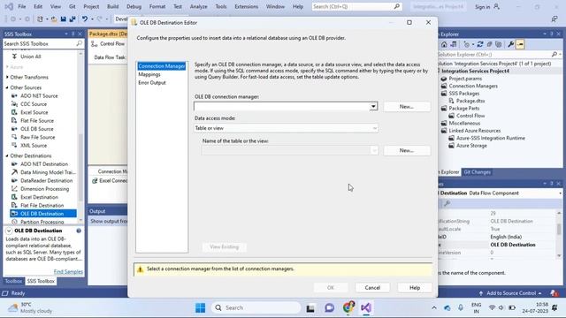Choose ADO NET Source in the toolbox

coord(39,96)
